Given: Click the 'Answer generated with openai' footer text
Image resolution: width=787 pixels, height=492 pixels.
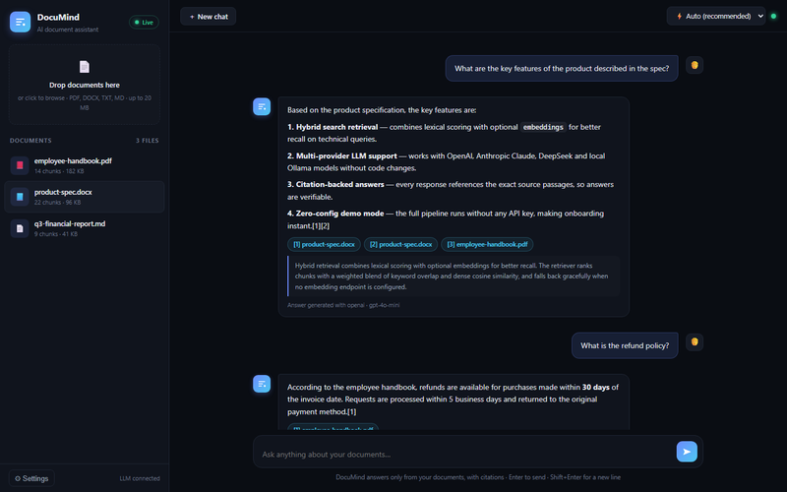Looking at the screenshot, I should pyautogui.click(x=343, y=305).
